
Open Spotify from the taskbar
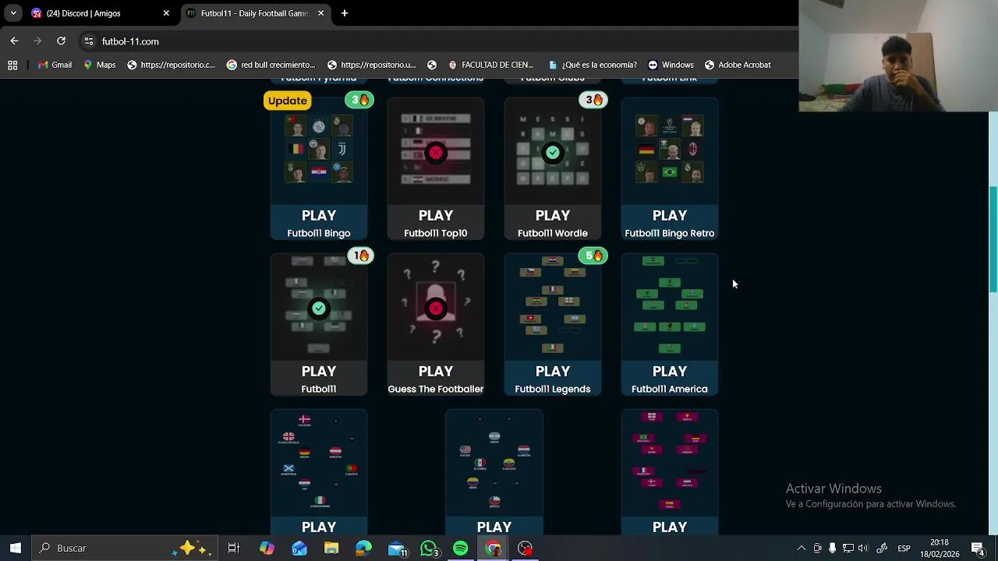click(x=461, y=548)
